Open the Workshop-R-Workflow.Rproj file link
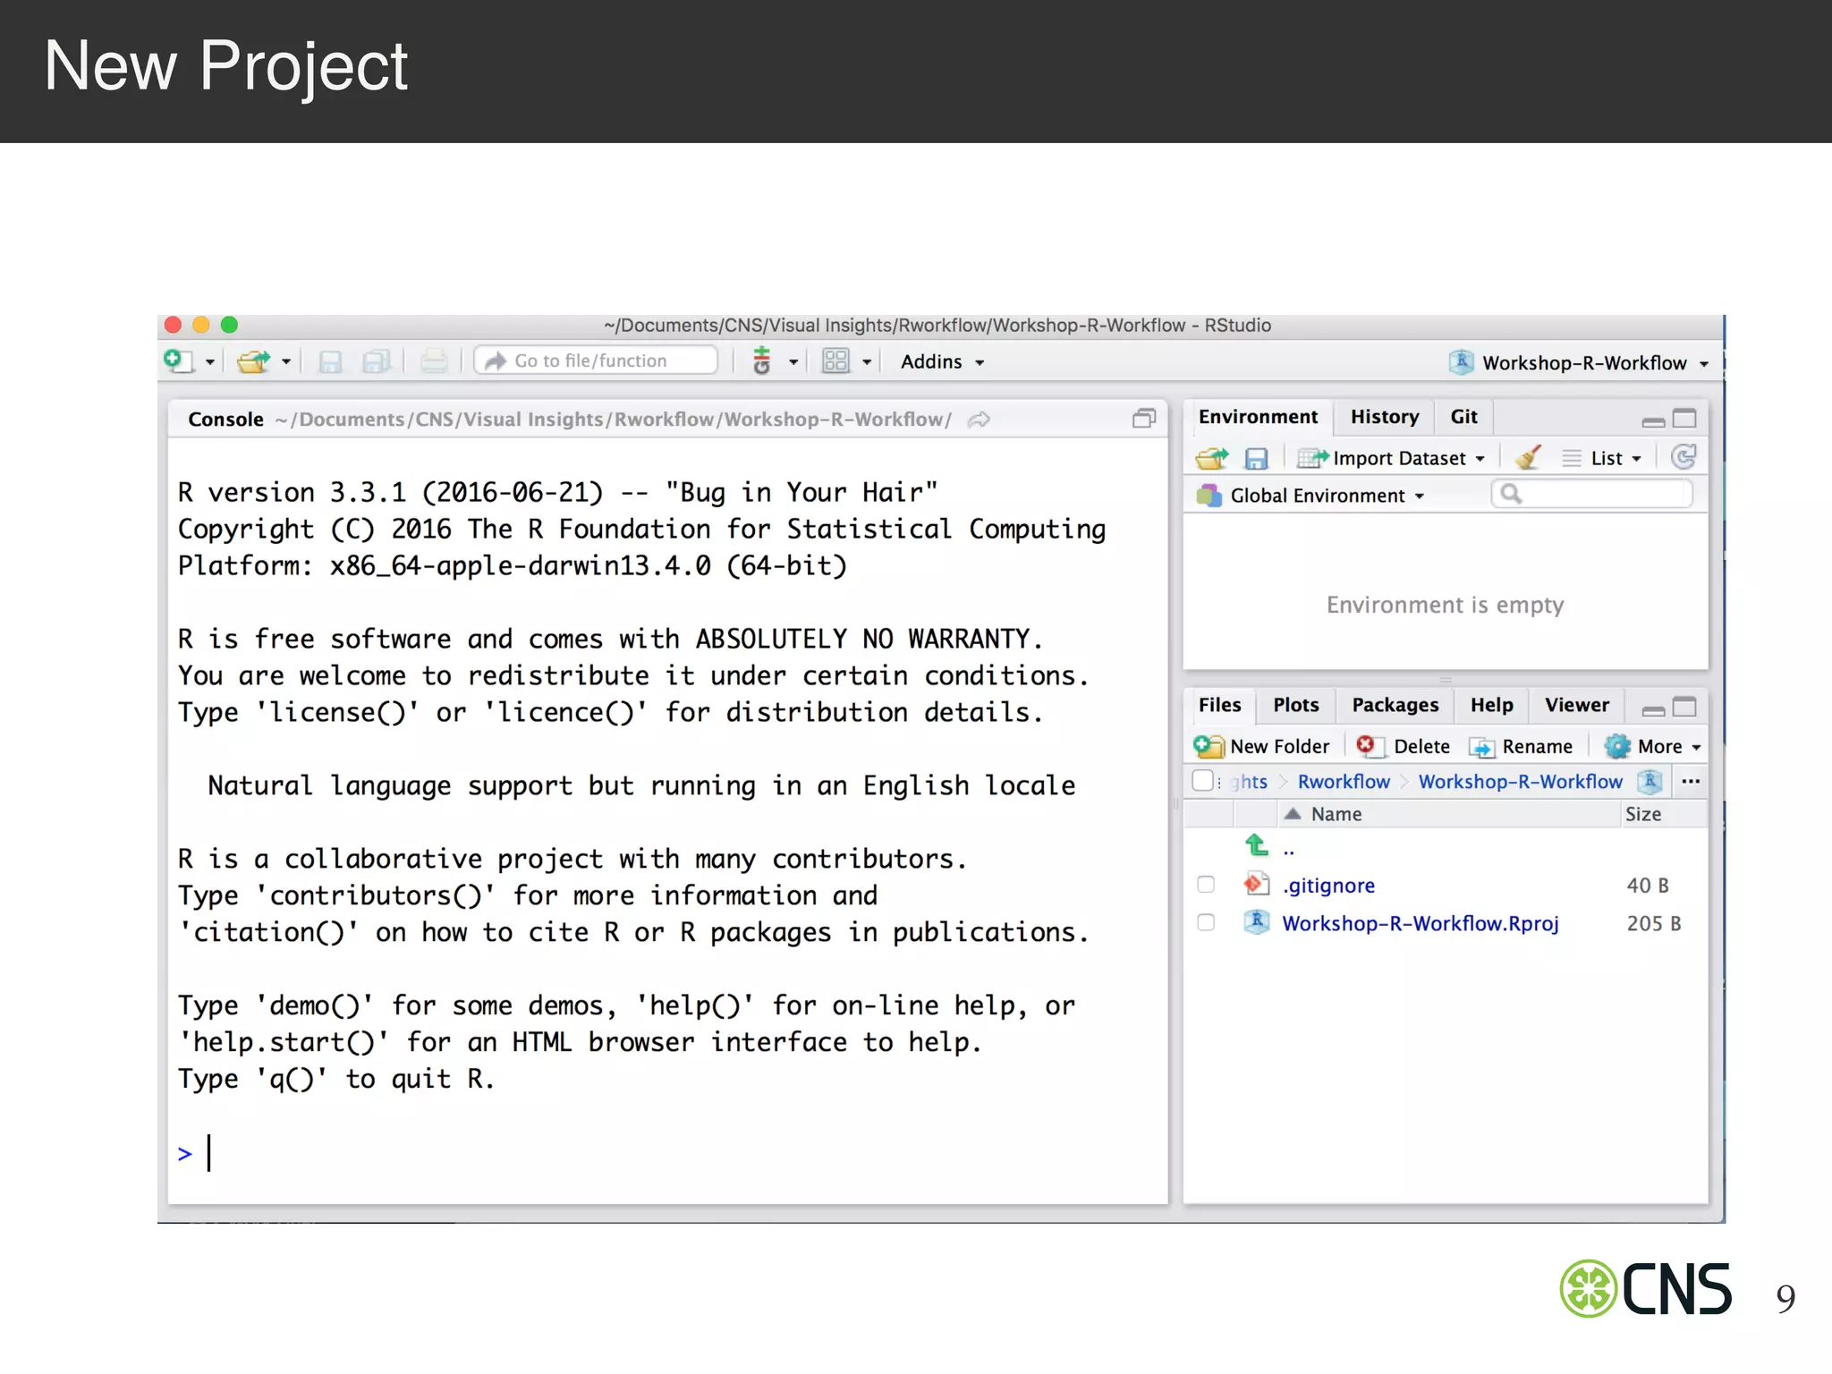Screen dimensions: 1832x1374 point(1420,923)
